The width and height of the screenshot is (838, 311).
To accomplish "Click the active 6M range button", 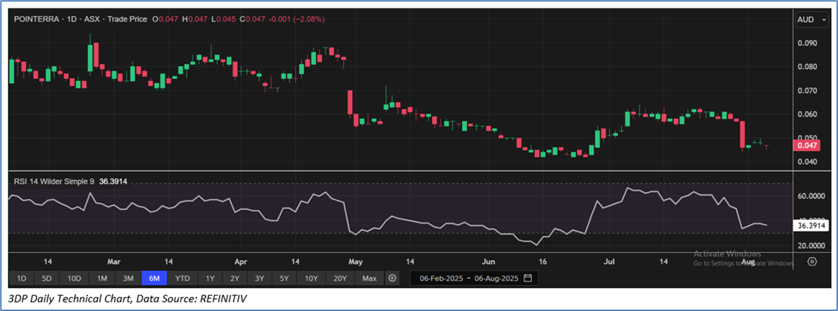I will 155,278.
